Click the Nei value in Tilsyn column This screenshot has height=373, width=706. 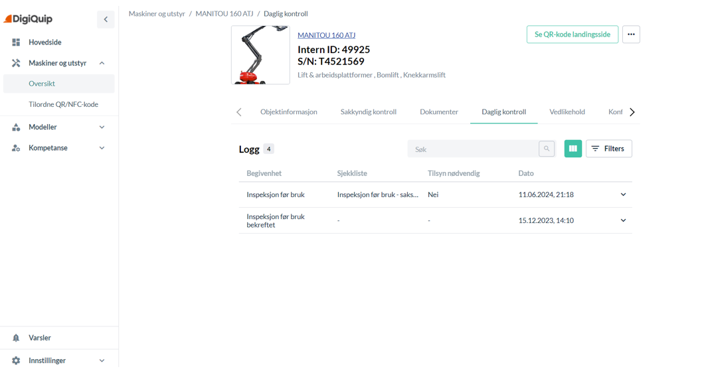433,195
